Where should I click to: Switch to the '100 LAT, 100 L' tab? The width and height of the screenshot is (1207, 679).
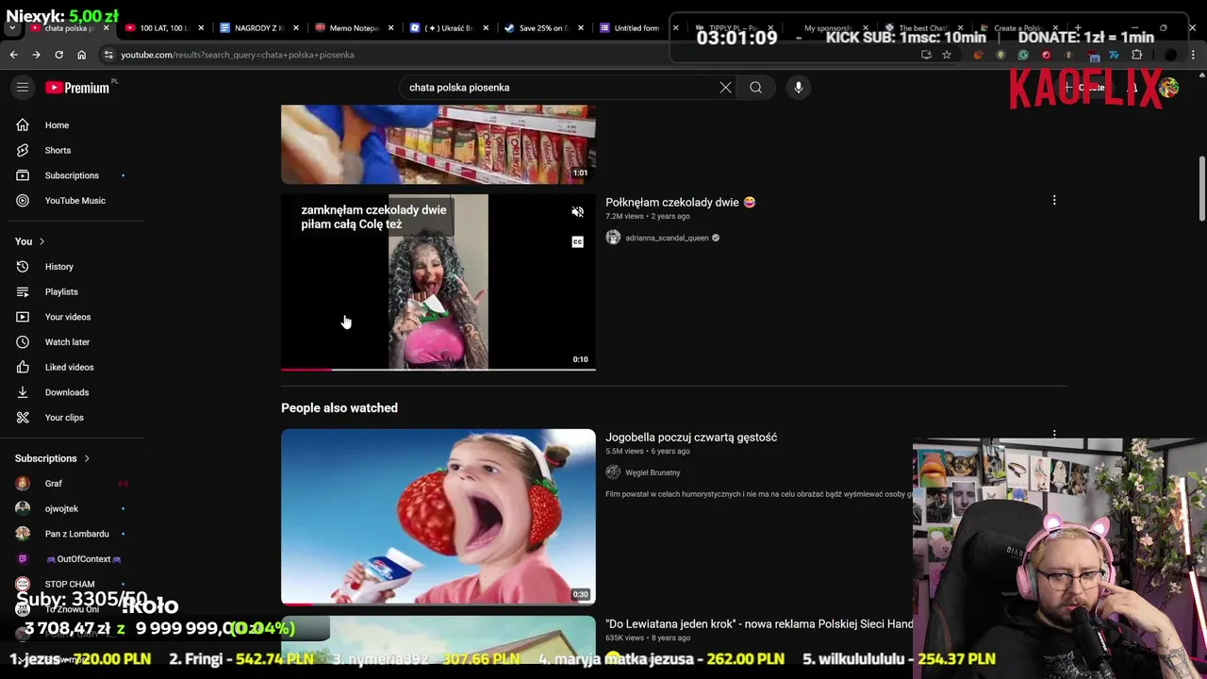tap(165, 28)
